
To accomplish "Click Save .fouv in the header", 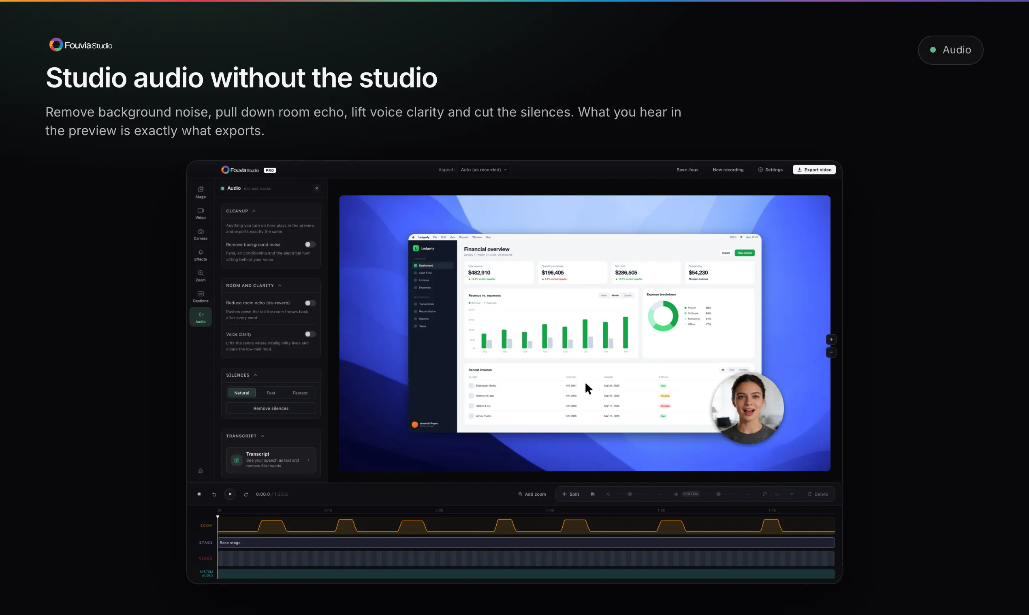I will tap(687, 170).
